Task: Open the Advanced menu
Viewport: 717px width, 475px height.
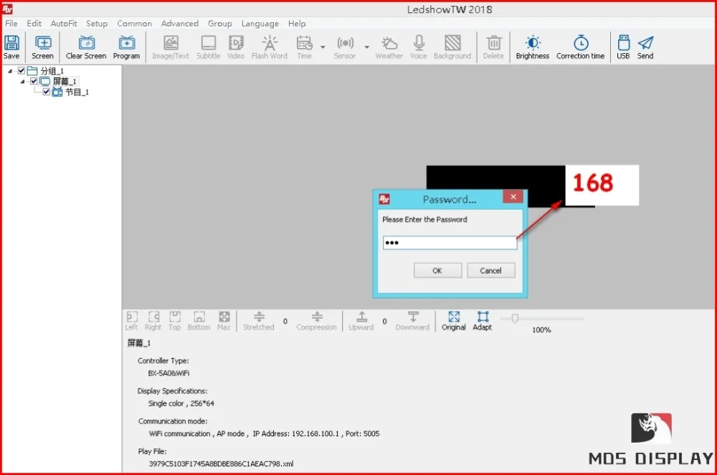Action: click(x=180, y=24)
